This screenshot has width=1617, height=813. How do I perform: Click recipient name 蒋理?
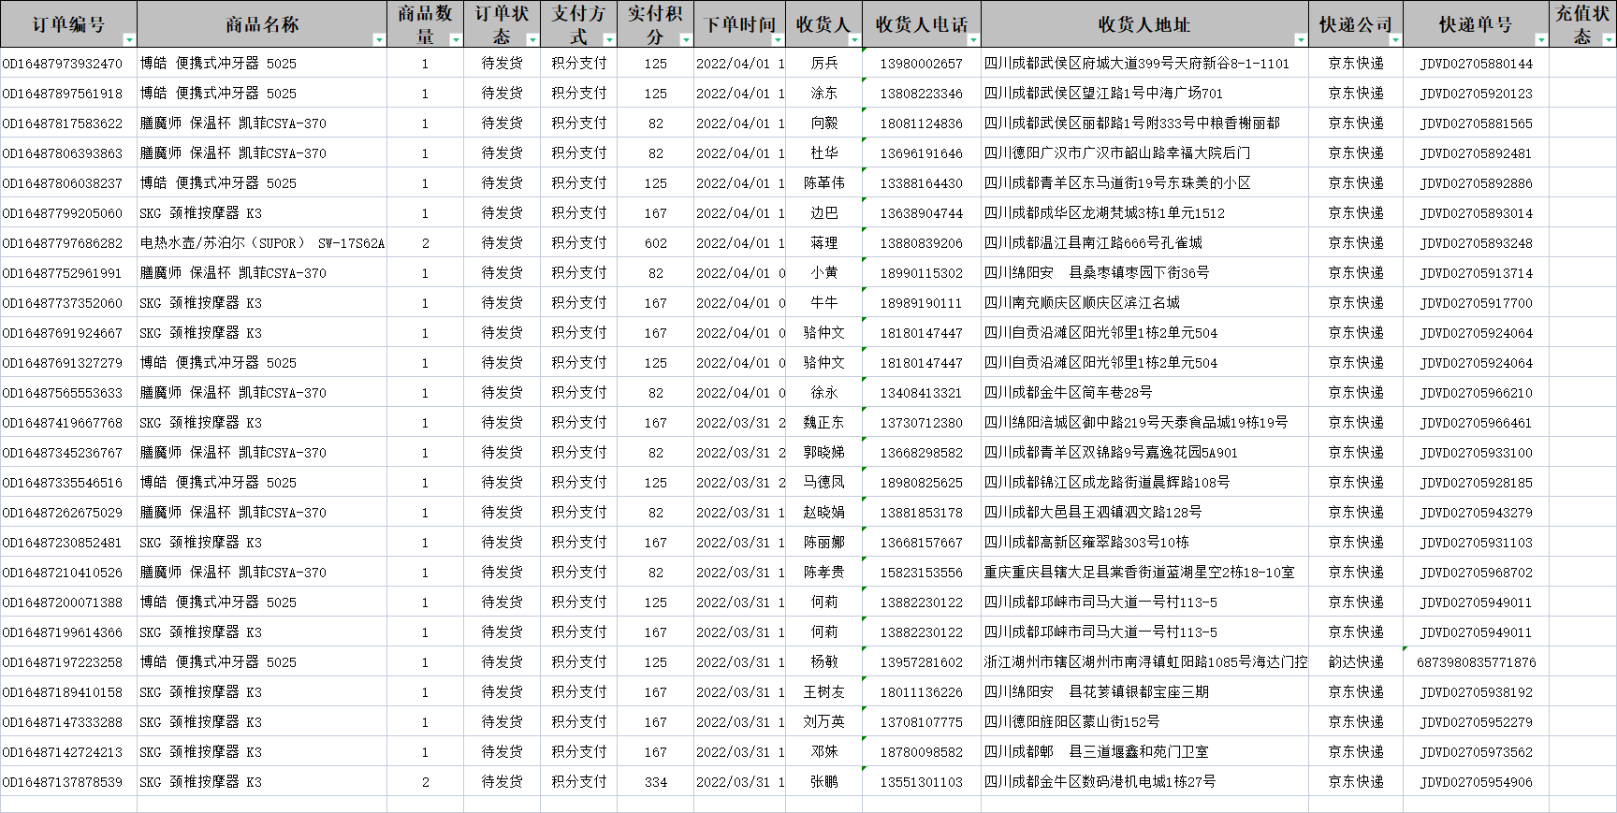coord(824,243)
